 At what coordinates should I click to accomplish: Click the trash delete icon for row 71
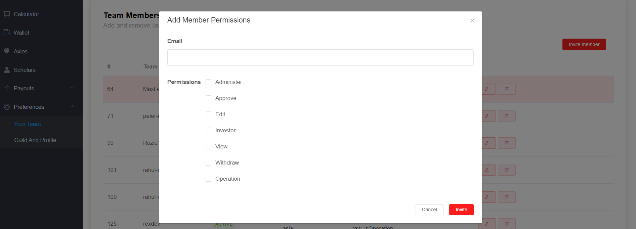[507, 116]
